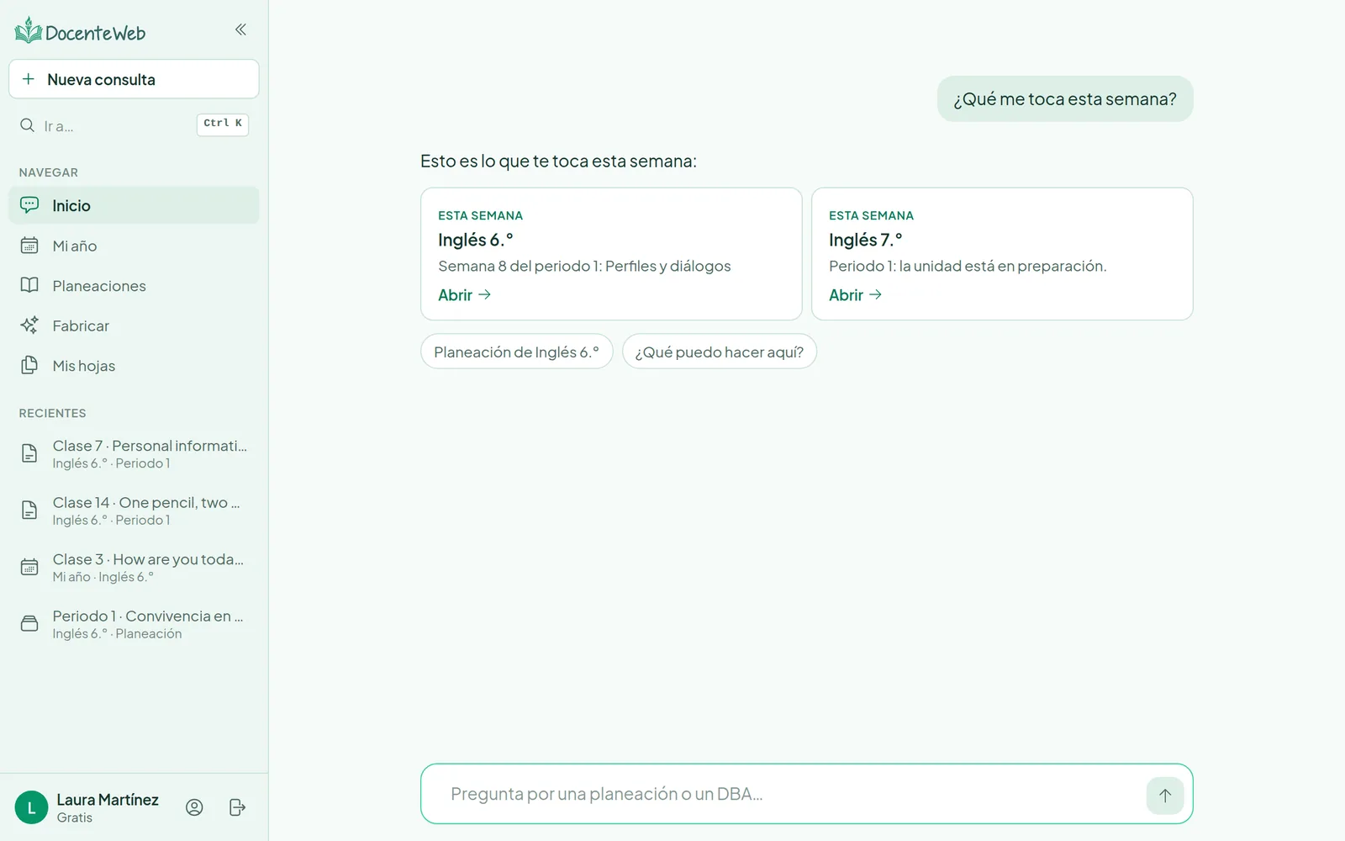The width and height of the screenshot is (1345, 841).
Task: Select Fabricar in the sidebar
Action: (134, 325)
